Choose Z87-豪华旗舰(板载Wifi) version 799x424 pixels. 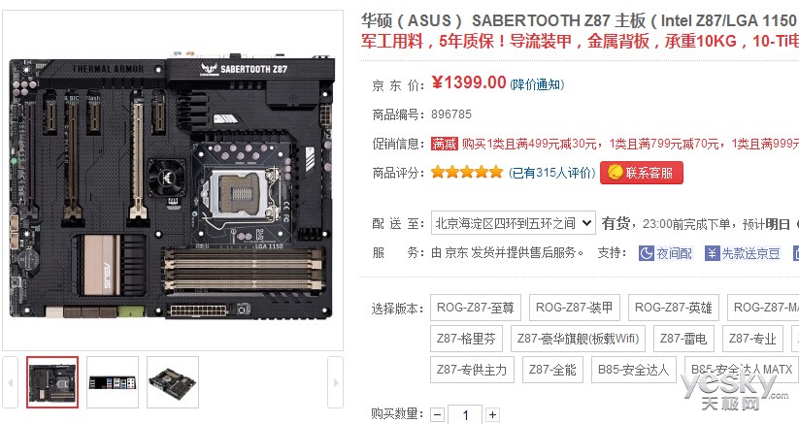click(578, 339)
